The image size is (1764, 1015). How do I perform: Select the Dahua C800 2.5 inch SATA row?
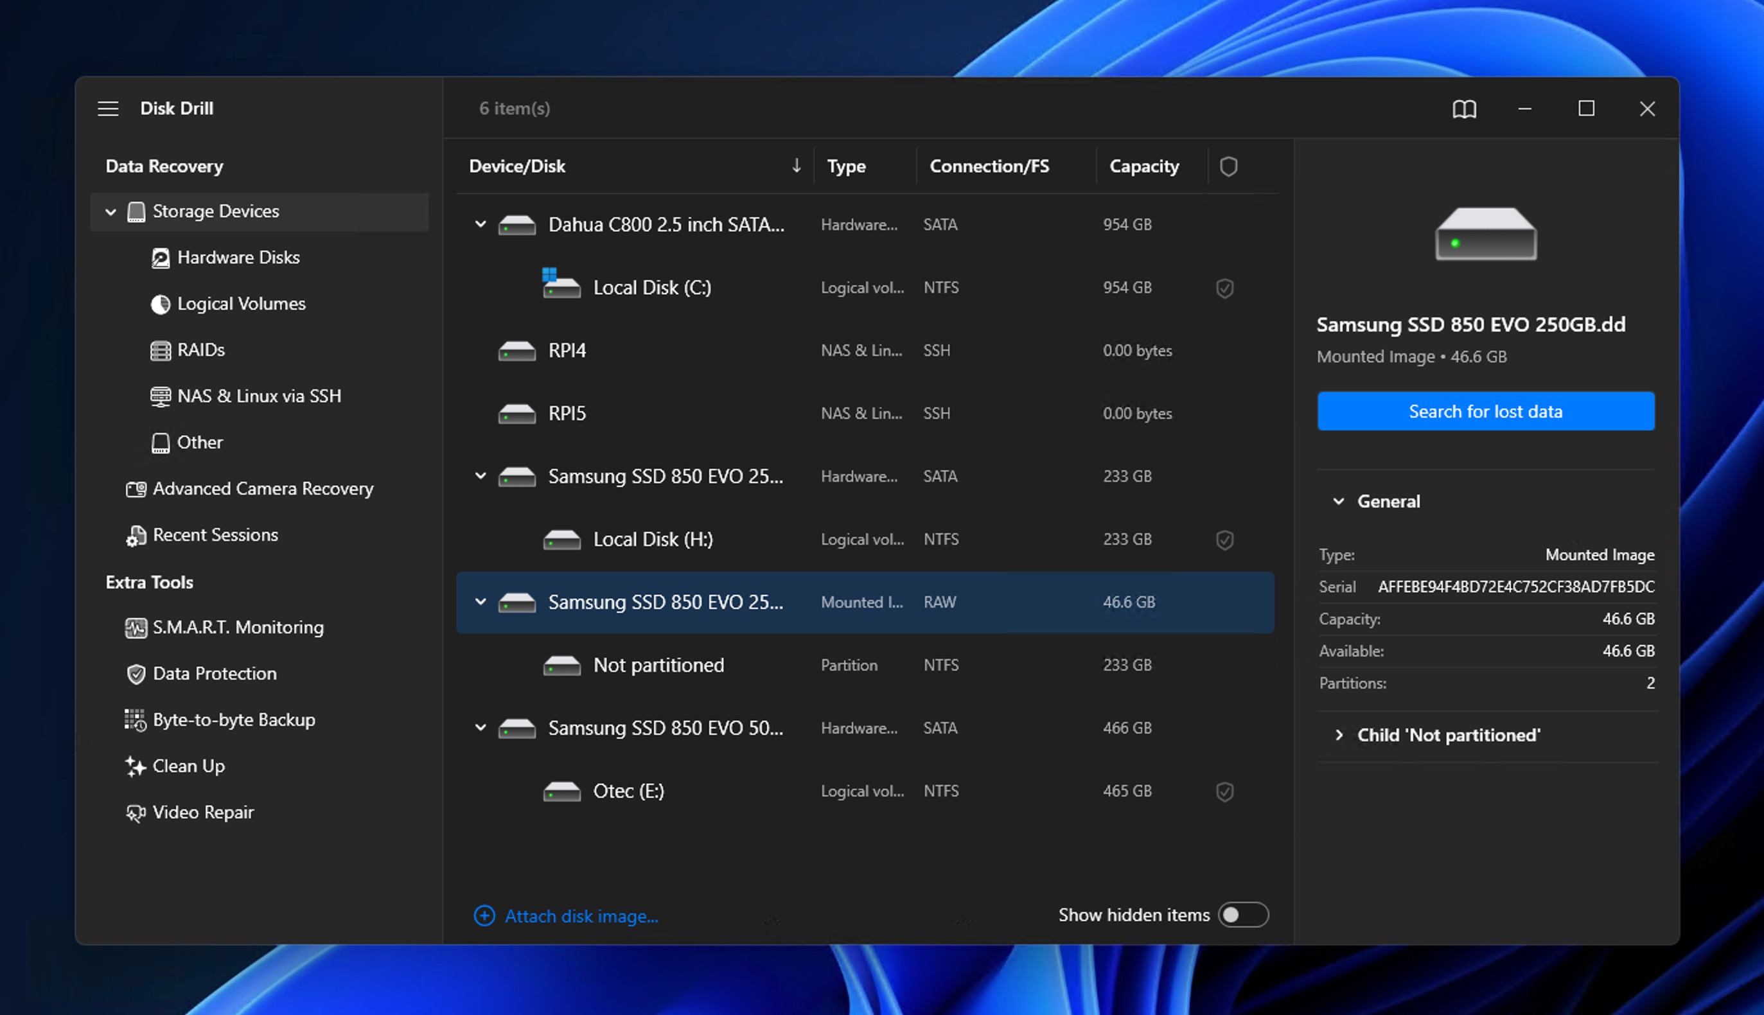point(865,224)
